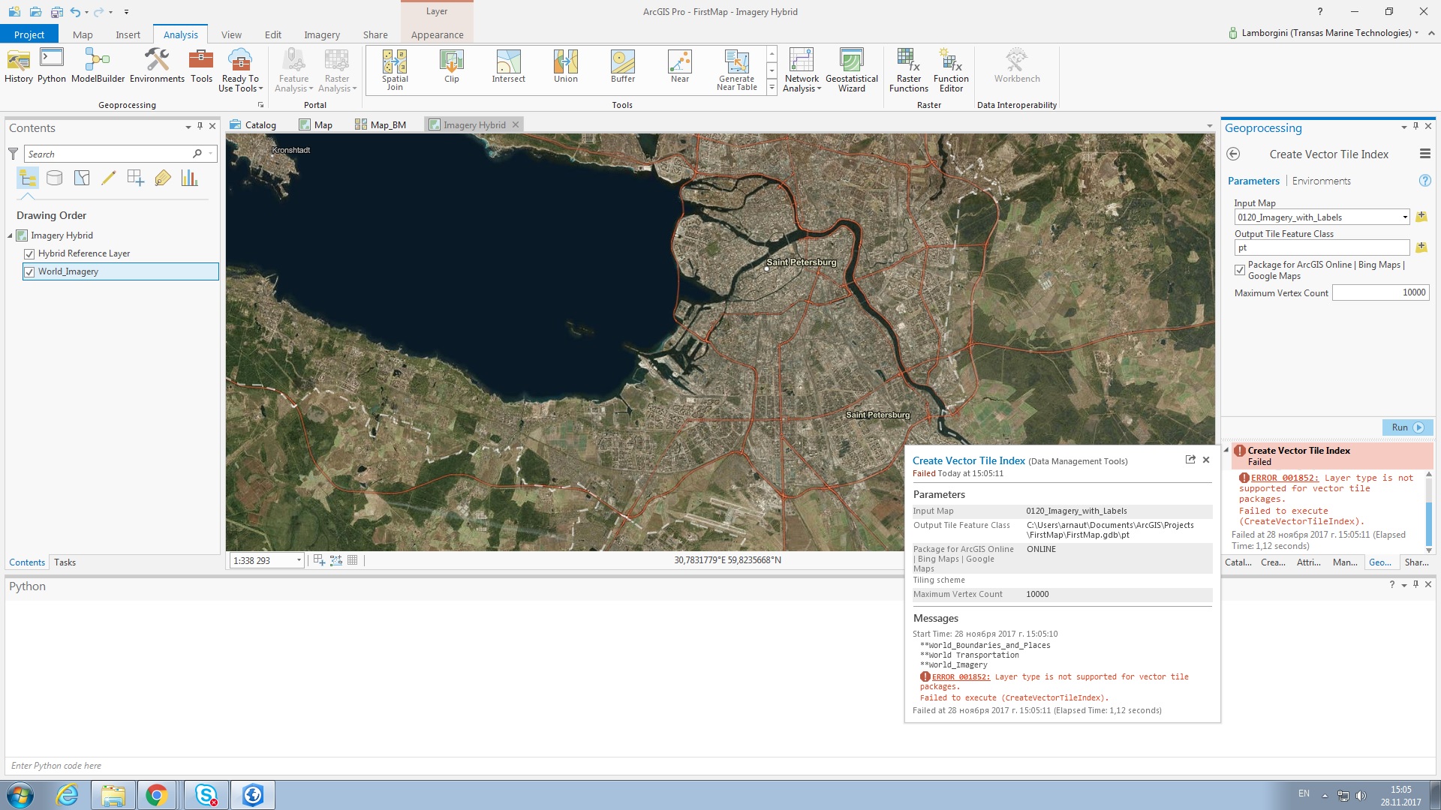
Task: Open the Analysis ribbon menu
Action: point(180,34)
